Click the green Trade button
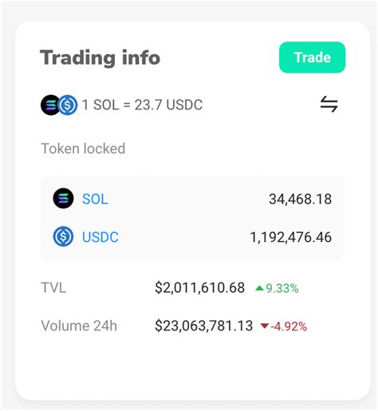The width and height of the screenshot is (378, 411). point(312,57)
